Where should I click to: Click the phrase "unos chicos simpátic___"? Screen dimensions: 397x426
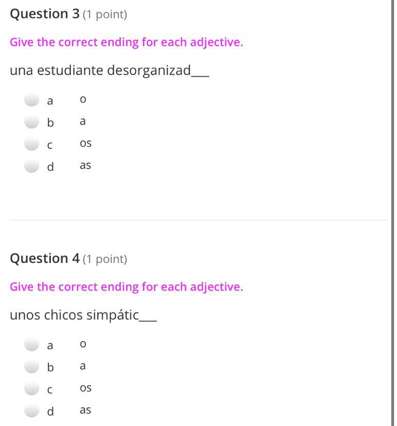(83, 315)
